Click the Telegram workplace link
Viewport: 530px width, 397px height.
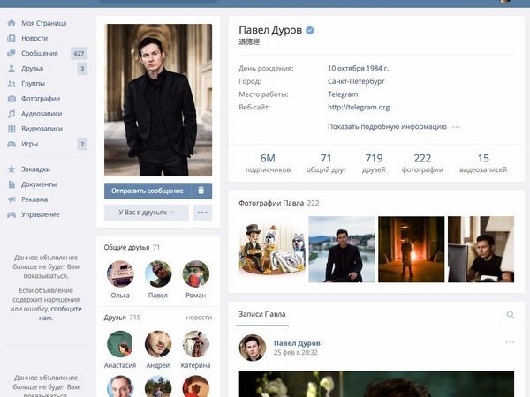(x=343, y=94)
